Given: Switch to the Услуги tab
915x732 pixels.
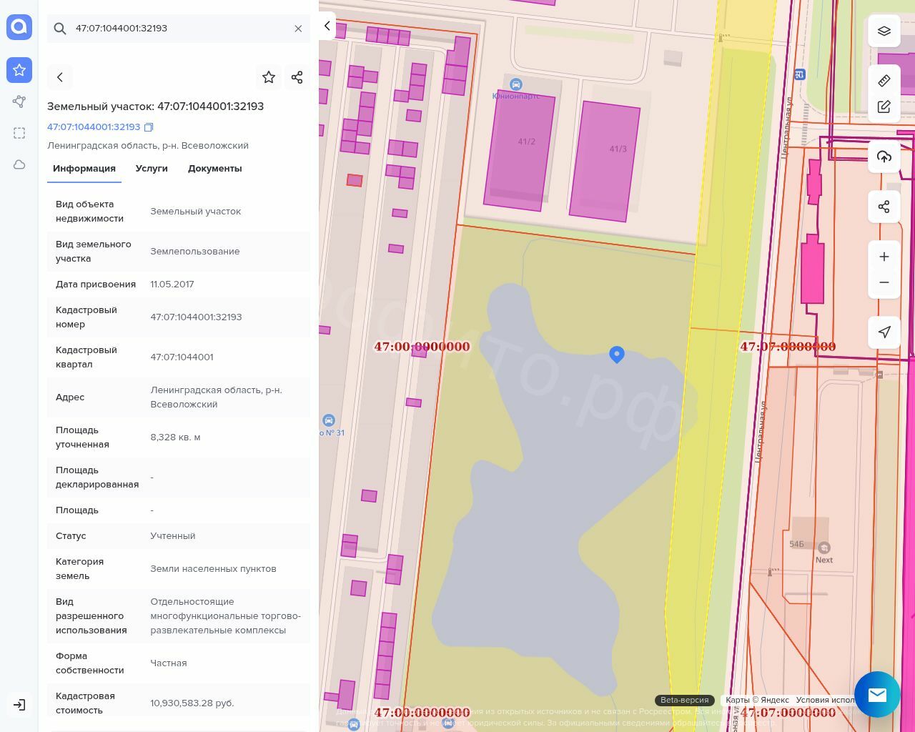Looking at the screenshot, I should click(x=152, y=169).
